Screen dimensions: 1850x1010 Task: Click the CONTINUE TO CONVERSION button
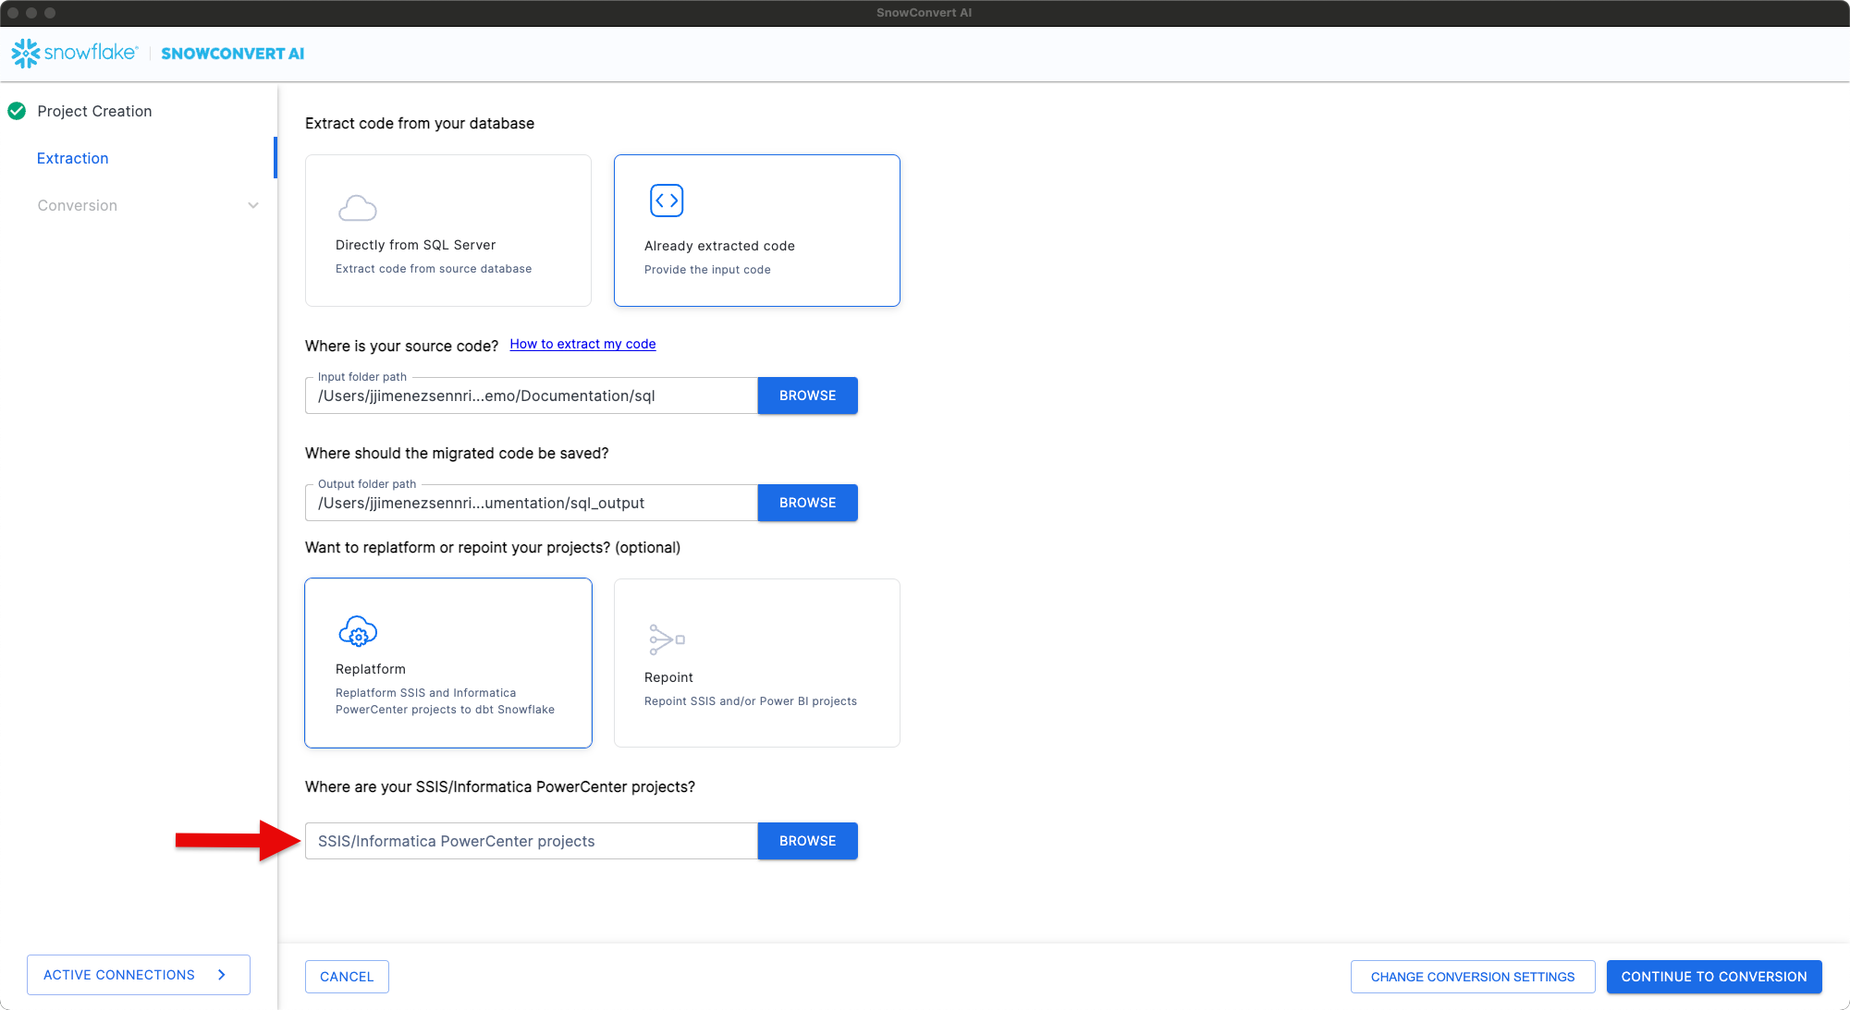(x=1714, y=976)
